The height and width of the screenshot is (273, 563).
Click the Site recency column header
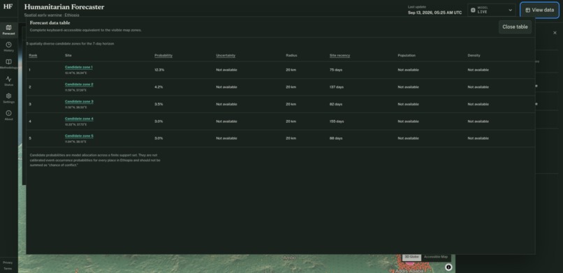(339, 56)
